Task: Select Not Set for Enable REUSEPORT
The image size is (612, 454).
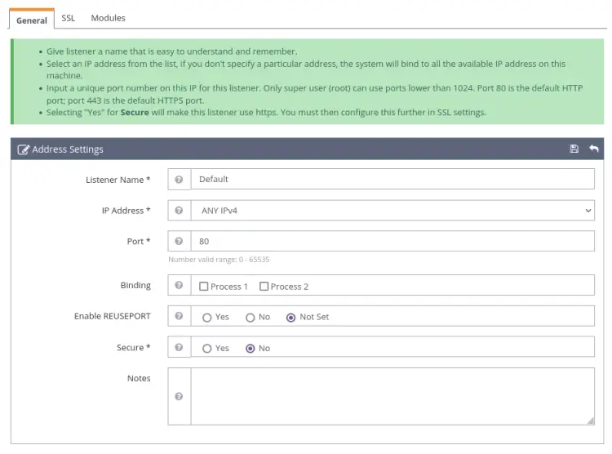Action: (290, 318)
